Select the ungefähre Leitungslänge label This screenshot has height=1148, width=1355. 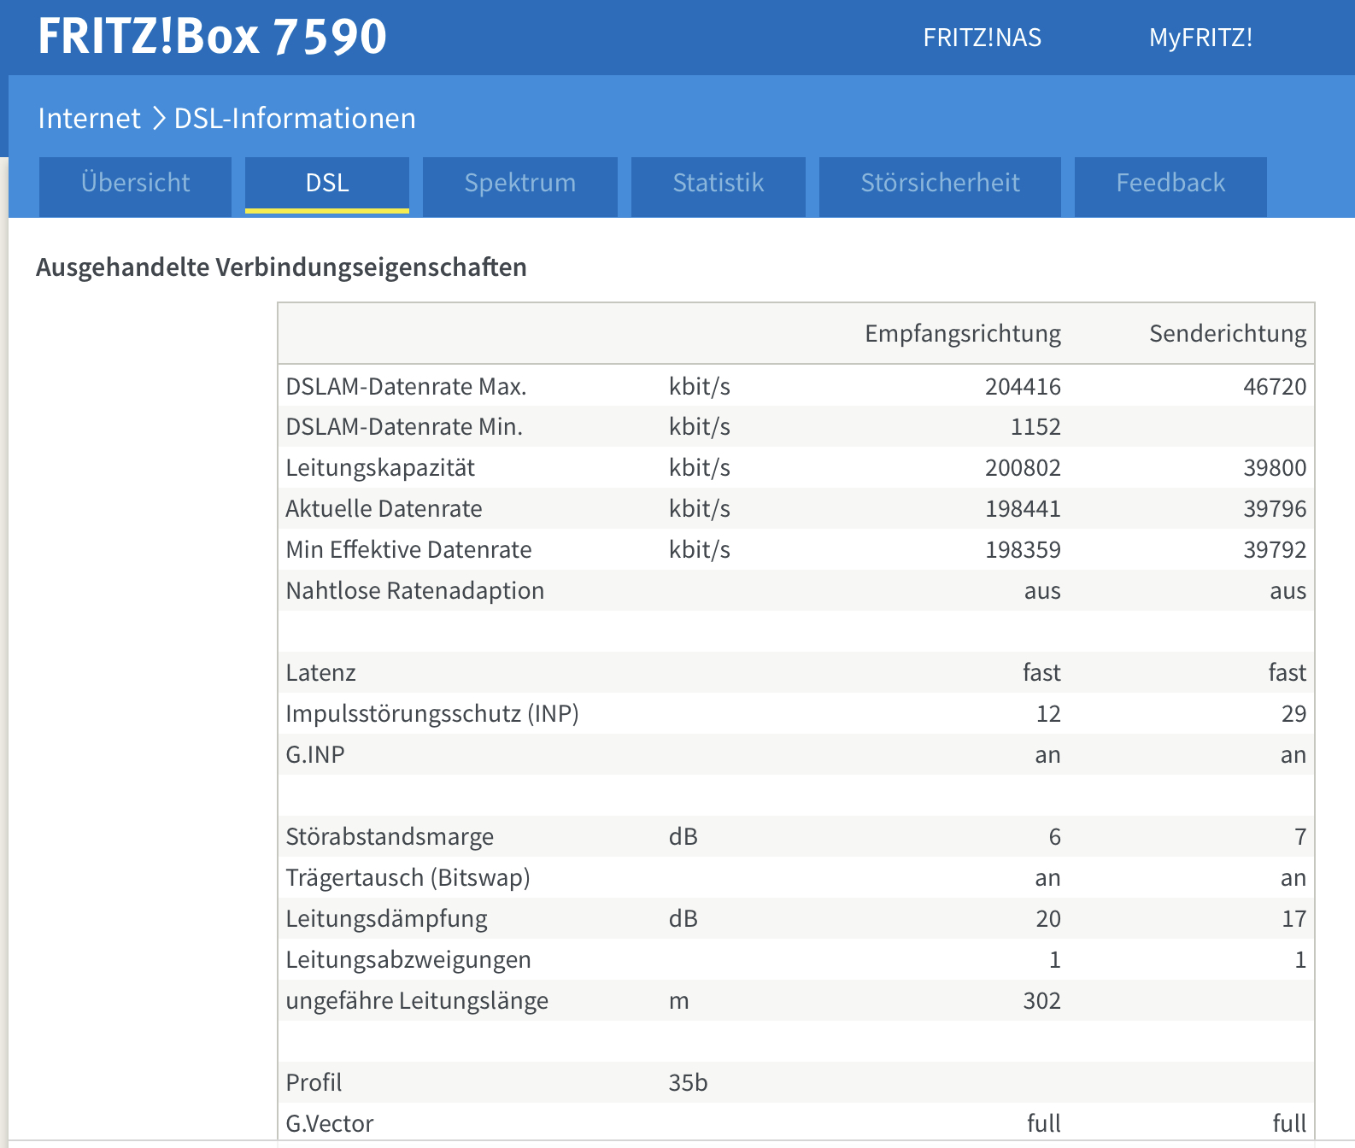click(417, 1001)
